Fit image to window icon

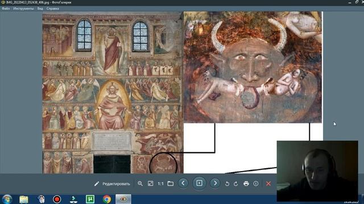(x=150, y=184)
